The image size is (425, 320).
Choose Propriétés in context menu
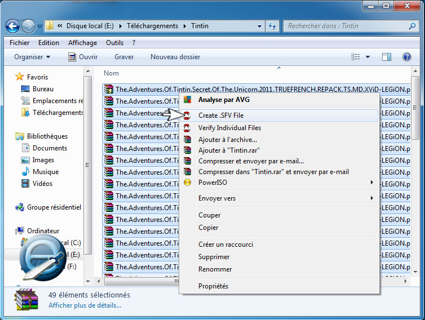point(279,286)
